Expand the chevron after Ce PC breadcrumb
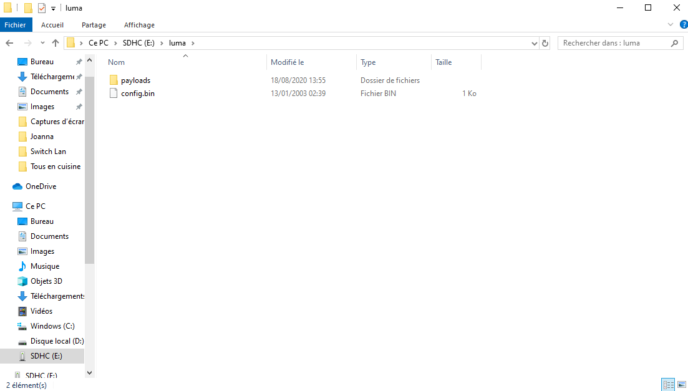 tap(116, 43)
